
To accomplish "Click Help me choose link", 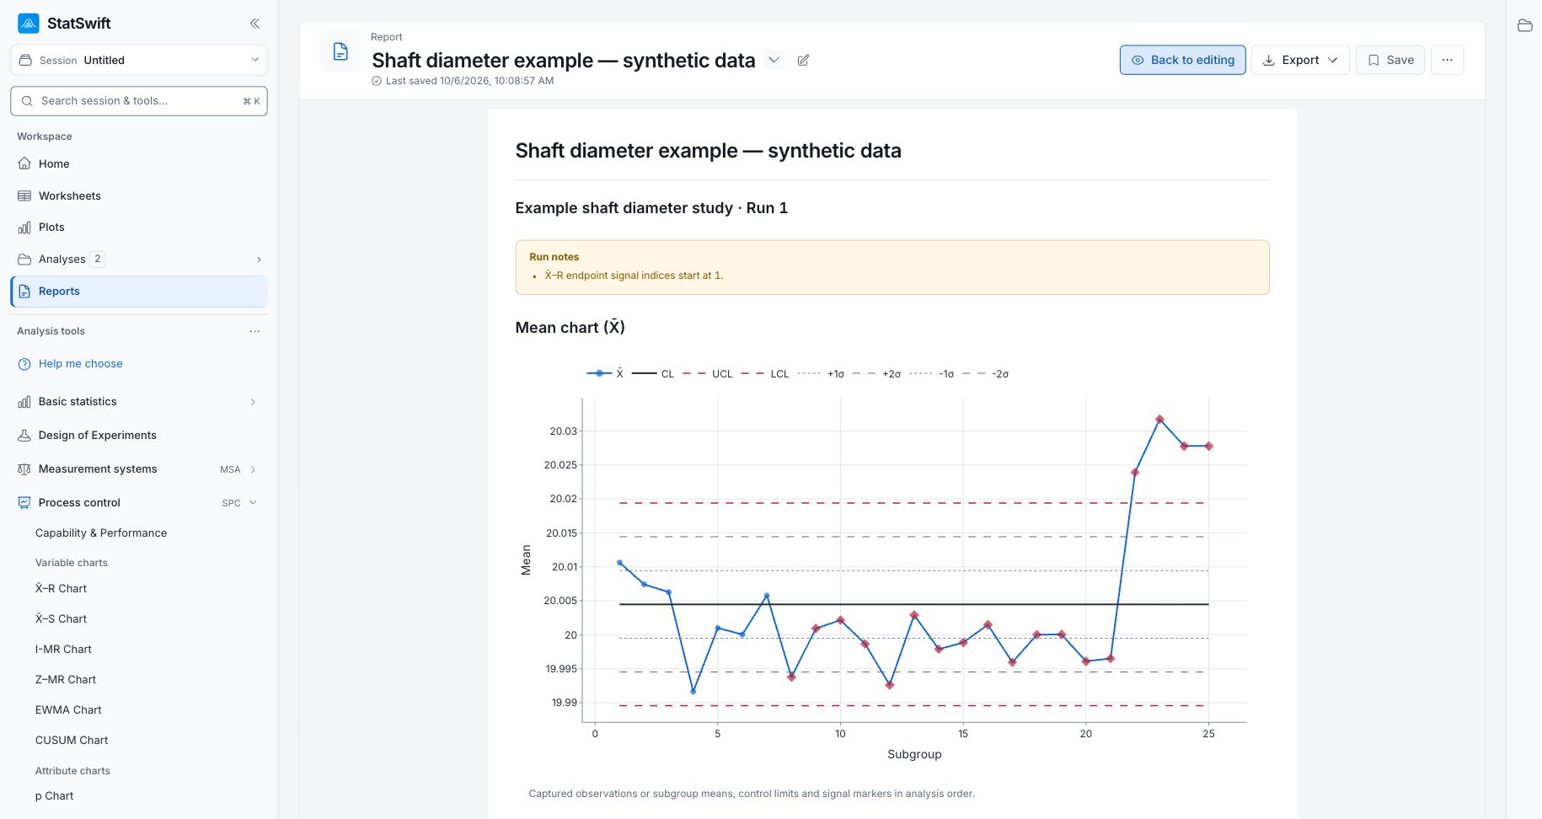I will click(x=81, y=364).
